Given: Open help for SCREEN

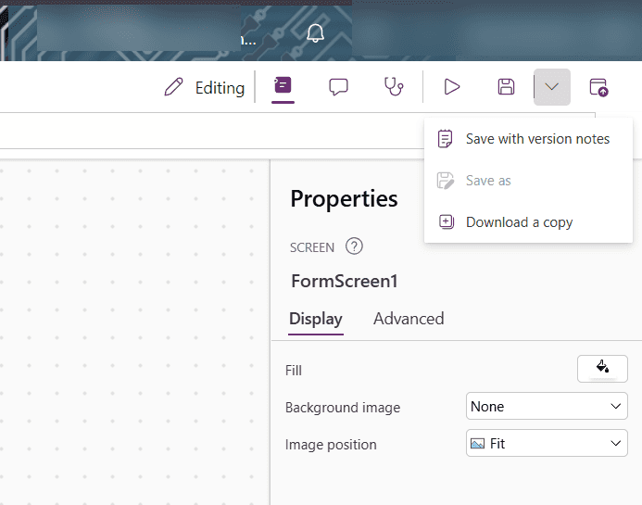Looking at the screenshot, I should 354,246.
